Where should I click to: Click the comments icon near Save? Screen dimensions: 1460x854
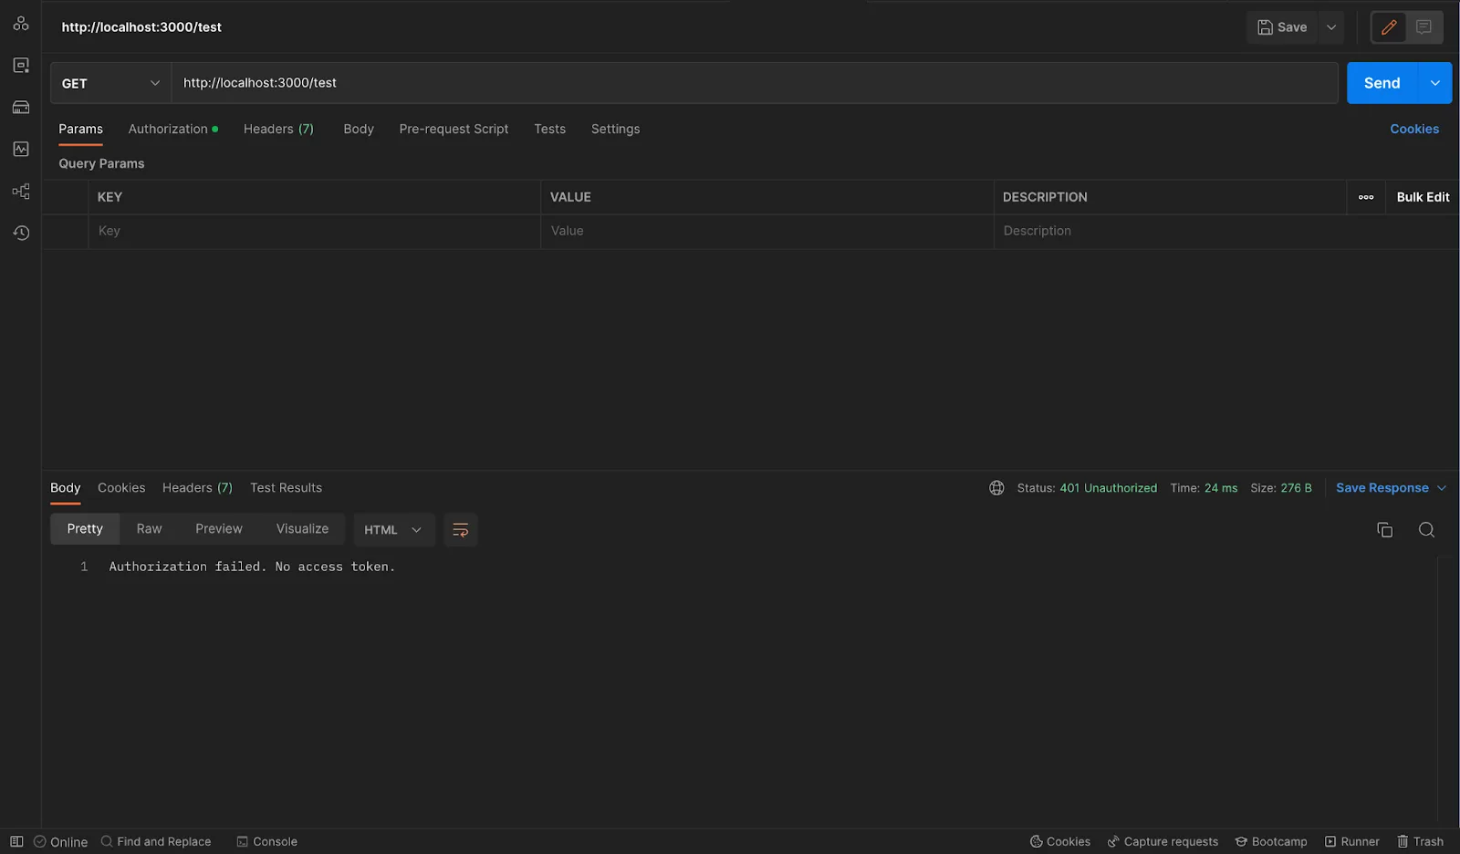click(x=1423, y=27)
